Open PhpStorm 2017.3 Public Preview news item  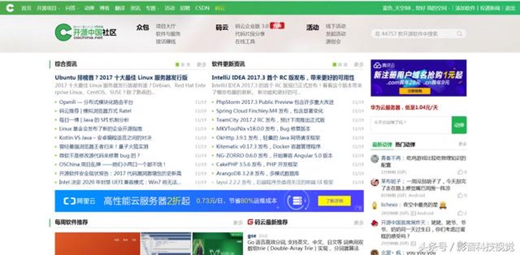[275, 102]
